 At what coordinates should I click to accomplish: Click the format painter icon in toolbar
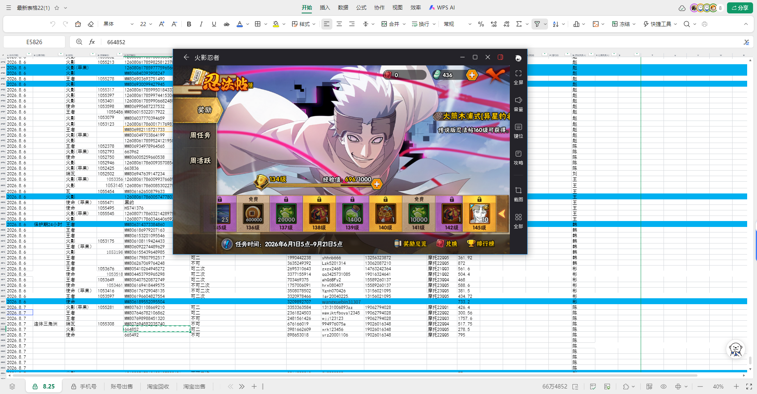coord(78,24)
